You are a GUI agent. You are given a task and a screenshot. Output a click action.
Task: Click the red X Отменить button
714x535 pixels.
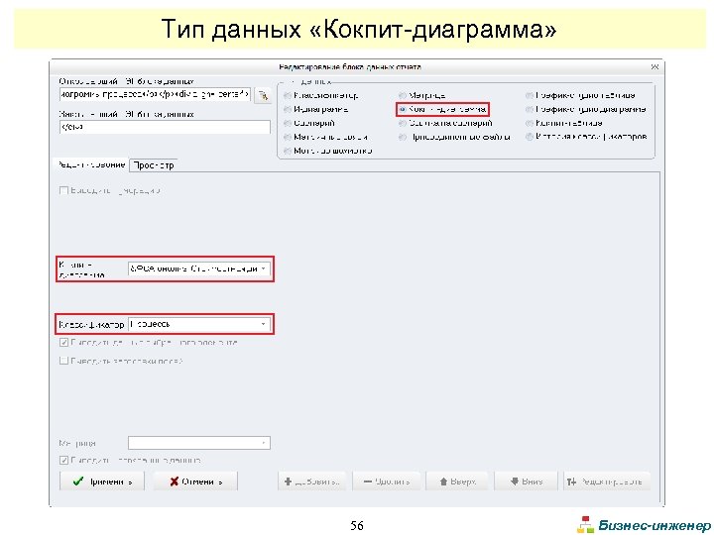click(195, 481)
